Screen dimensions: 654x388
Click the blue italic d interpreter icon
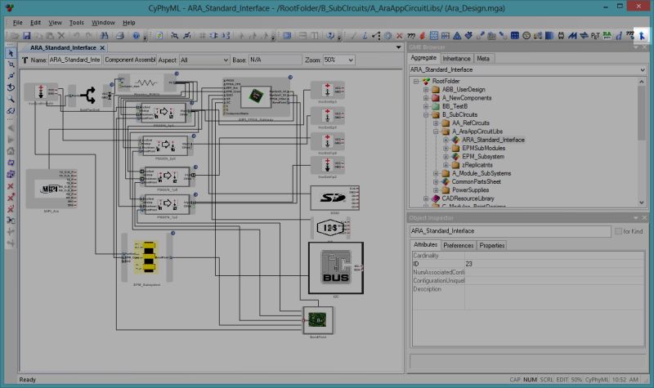pyautogui.click(x=619, y=36)
